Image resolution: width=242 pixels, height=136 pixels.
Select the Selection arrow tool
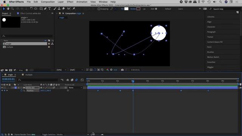pos(4,9)
